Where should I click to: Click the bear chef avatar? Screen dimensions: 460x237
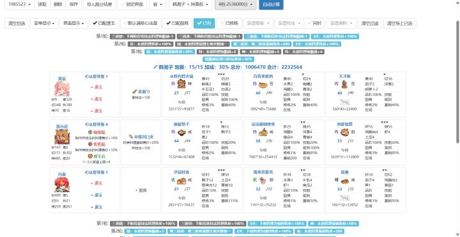(x=62, y=137)
